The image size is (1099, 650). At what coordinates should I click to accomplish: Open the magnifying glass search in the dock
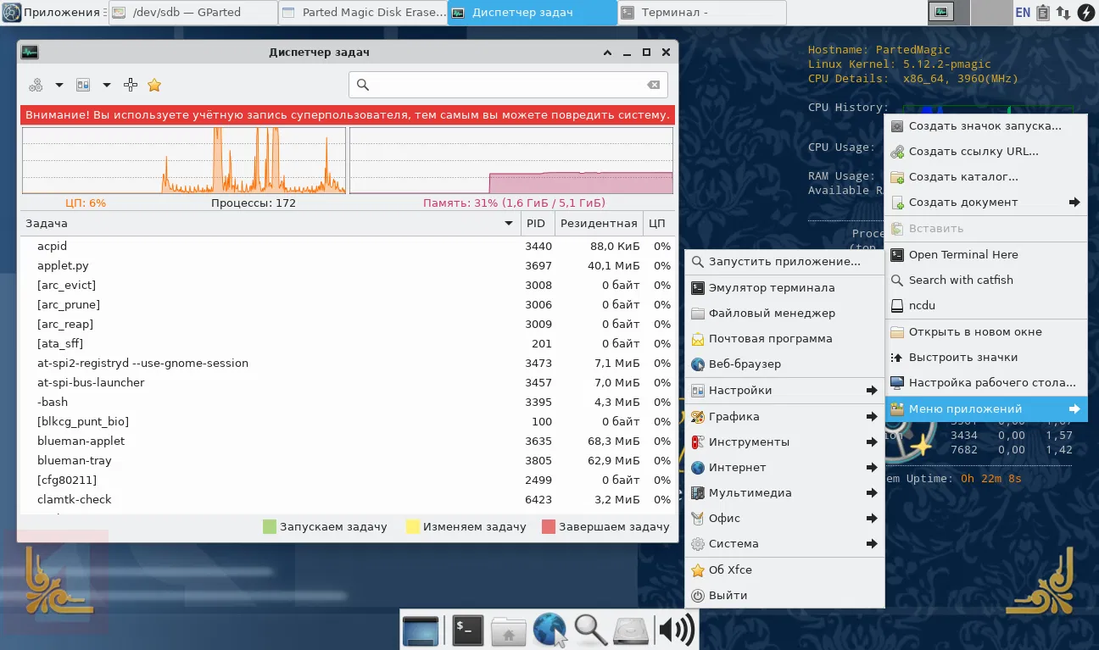[591, 631]
